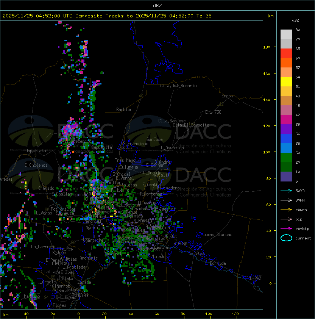Select the dark orange 57-60 dBZ swatch
This screenshot has height=319, width=315.
(286, 63)
